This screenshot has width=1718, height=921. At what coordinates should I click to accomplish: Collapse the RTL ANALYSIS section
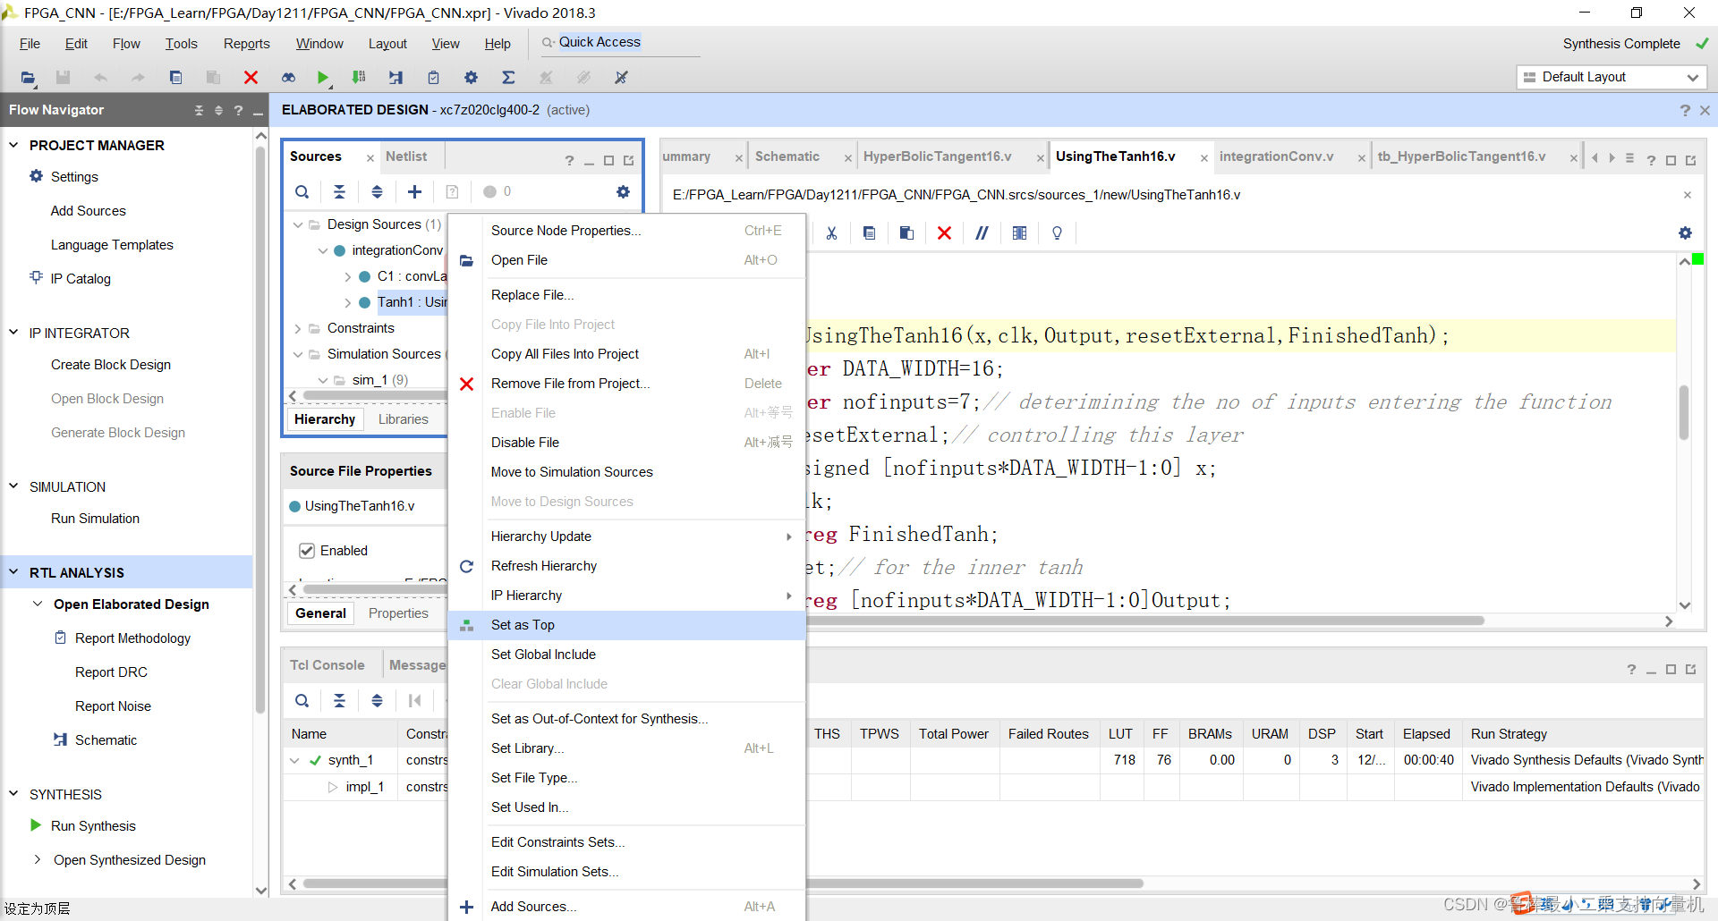coord(13,572)
